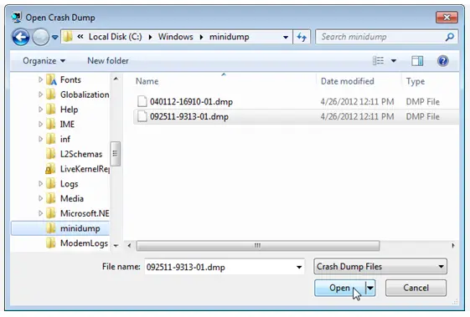This screenshot has height=317, width=470.
Task: Open the address bar history dropdown
Action: click(x=286, y=37)
